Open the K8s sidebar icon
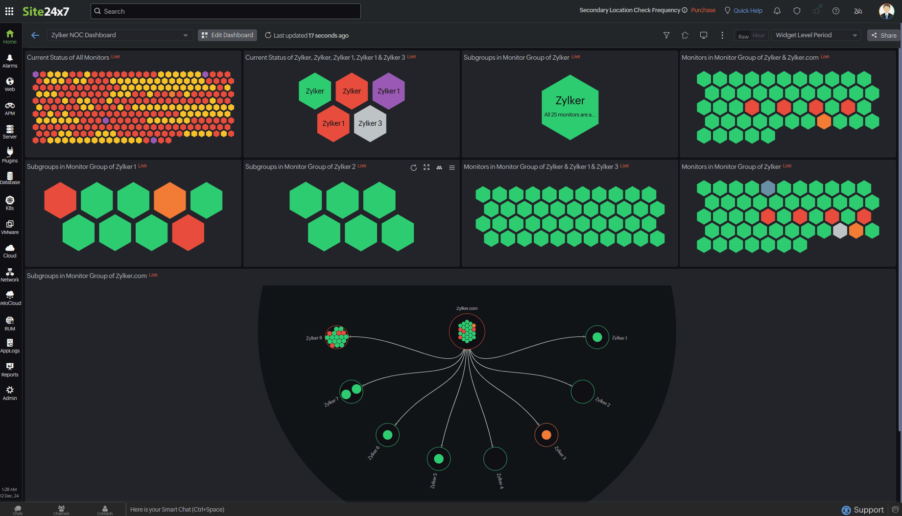The image size is (902, 516). pyautogui.click(x=10, y=203)
